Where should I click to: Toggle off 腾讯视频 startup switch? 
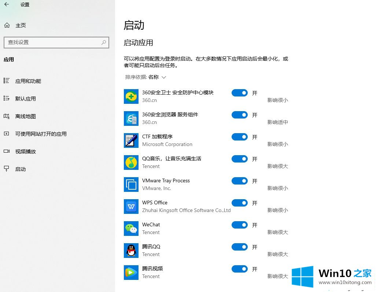pos(240,269)
